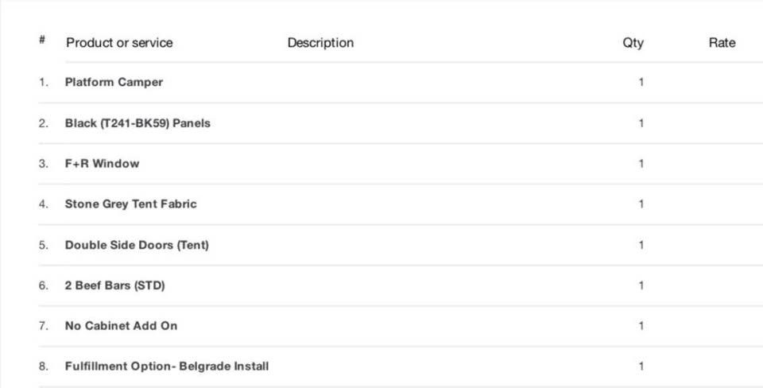Click the Qty column header
This screenshot has height=388, width=763.
pyautogui.click(x=633, y=43)
